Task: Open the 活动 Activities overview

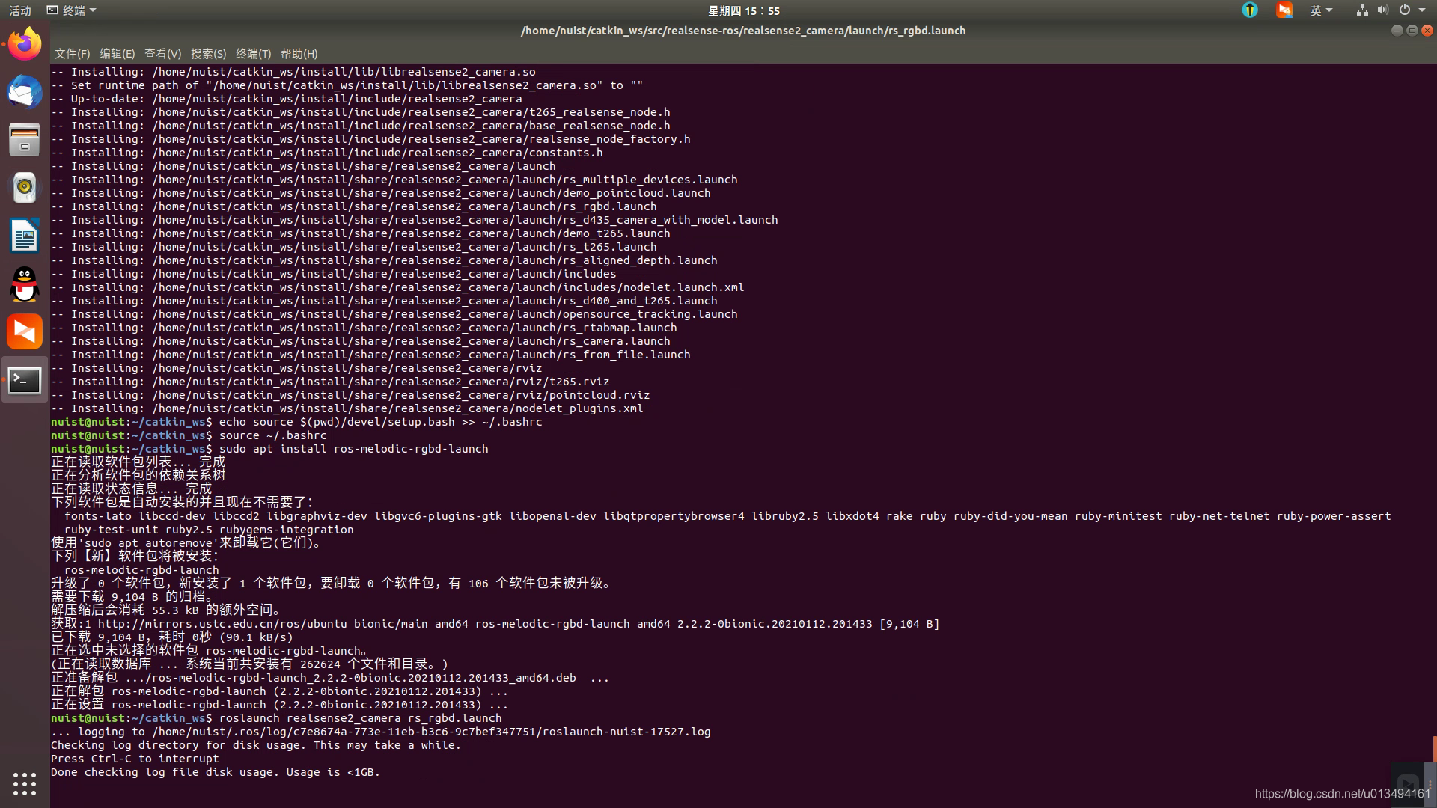Action: click(x=20, y=10)
